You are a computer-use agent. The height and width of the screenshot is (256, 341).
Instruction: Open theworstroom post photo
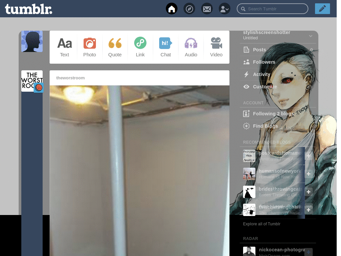coord(140,171)
